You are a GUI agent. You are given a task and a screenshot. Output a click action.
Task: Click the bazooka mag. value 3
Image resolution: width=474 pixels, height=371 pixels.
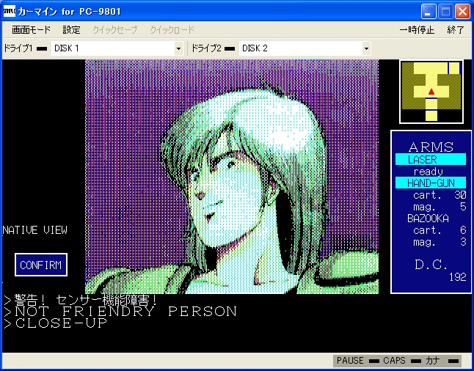(463, 242)
